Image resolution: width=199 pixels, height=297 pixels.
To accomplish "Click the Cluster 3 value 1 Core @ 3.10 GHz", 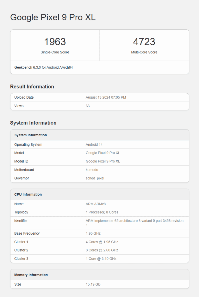I will click(x=101, y=259).
